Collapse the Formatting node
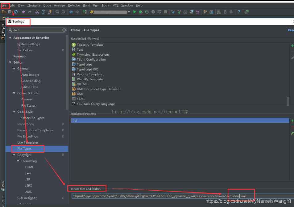This screenshot has height=207, width=294. pyautogui.click(x=18, y=161)
